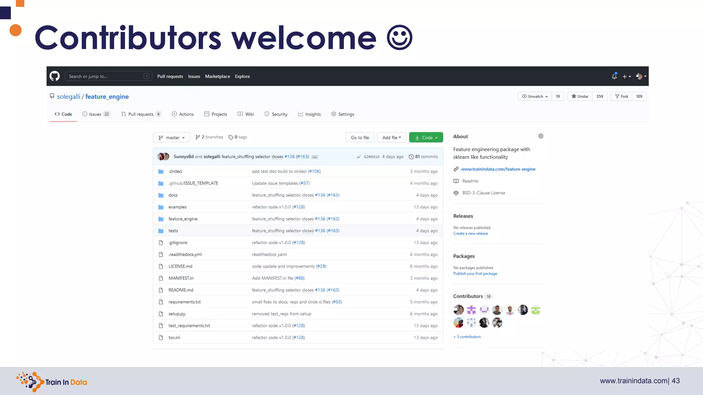Click the 359 stargazers count
703x395 pixels.
click(x=600, y=96)
